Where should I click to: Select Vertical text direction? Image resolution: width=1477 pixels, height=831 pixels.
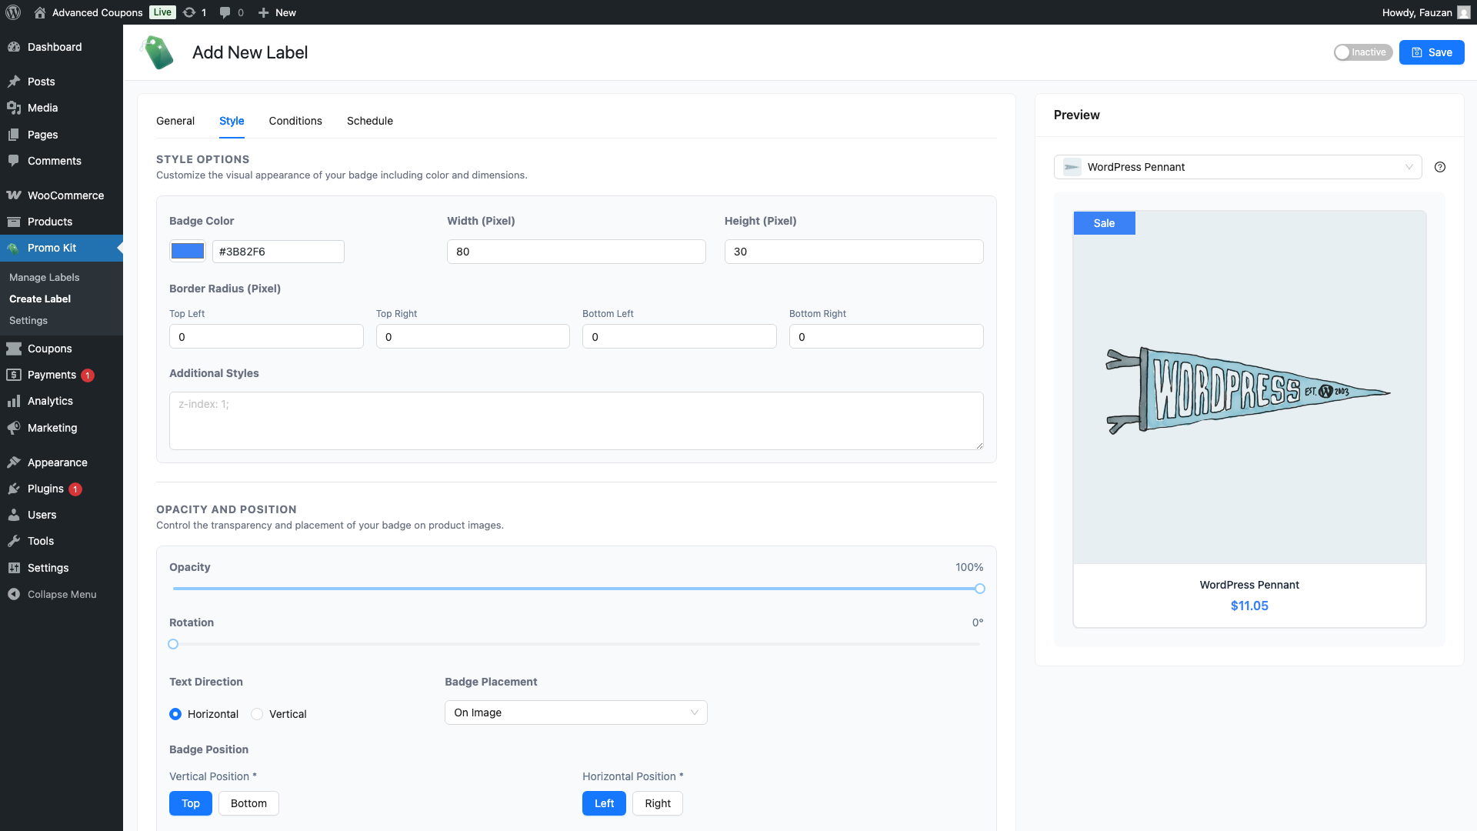coord(257,714)
